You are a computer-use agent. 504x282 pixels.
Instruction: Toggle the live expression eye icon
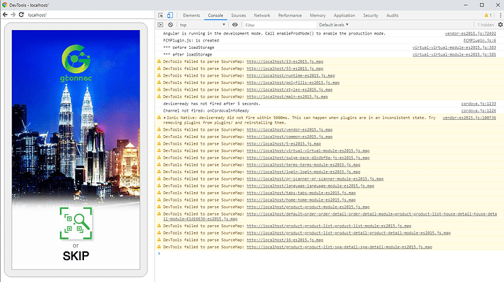tap(235, 25)
